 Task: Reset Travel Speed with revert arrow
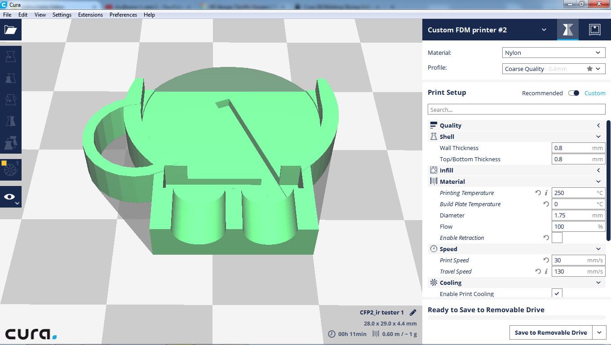point(538,271)
